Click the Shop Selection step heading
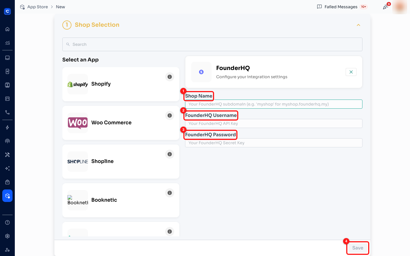This screenshot has height=256, width=410. (x=97, y=25)
